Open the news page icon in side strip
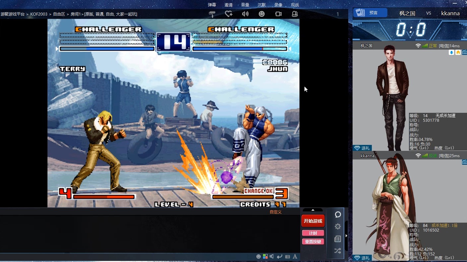Screen dimensions: 467x262 (x=338, y=239)
